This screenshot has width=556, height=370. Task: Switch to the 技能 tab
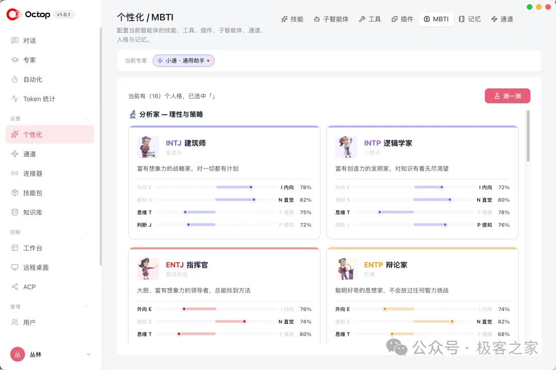(x=292, y=19)
